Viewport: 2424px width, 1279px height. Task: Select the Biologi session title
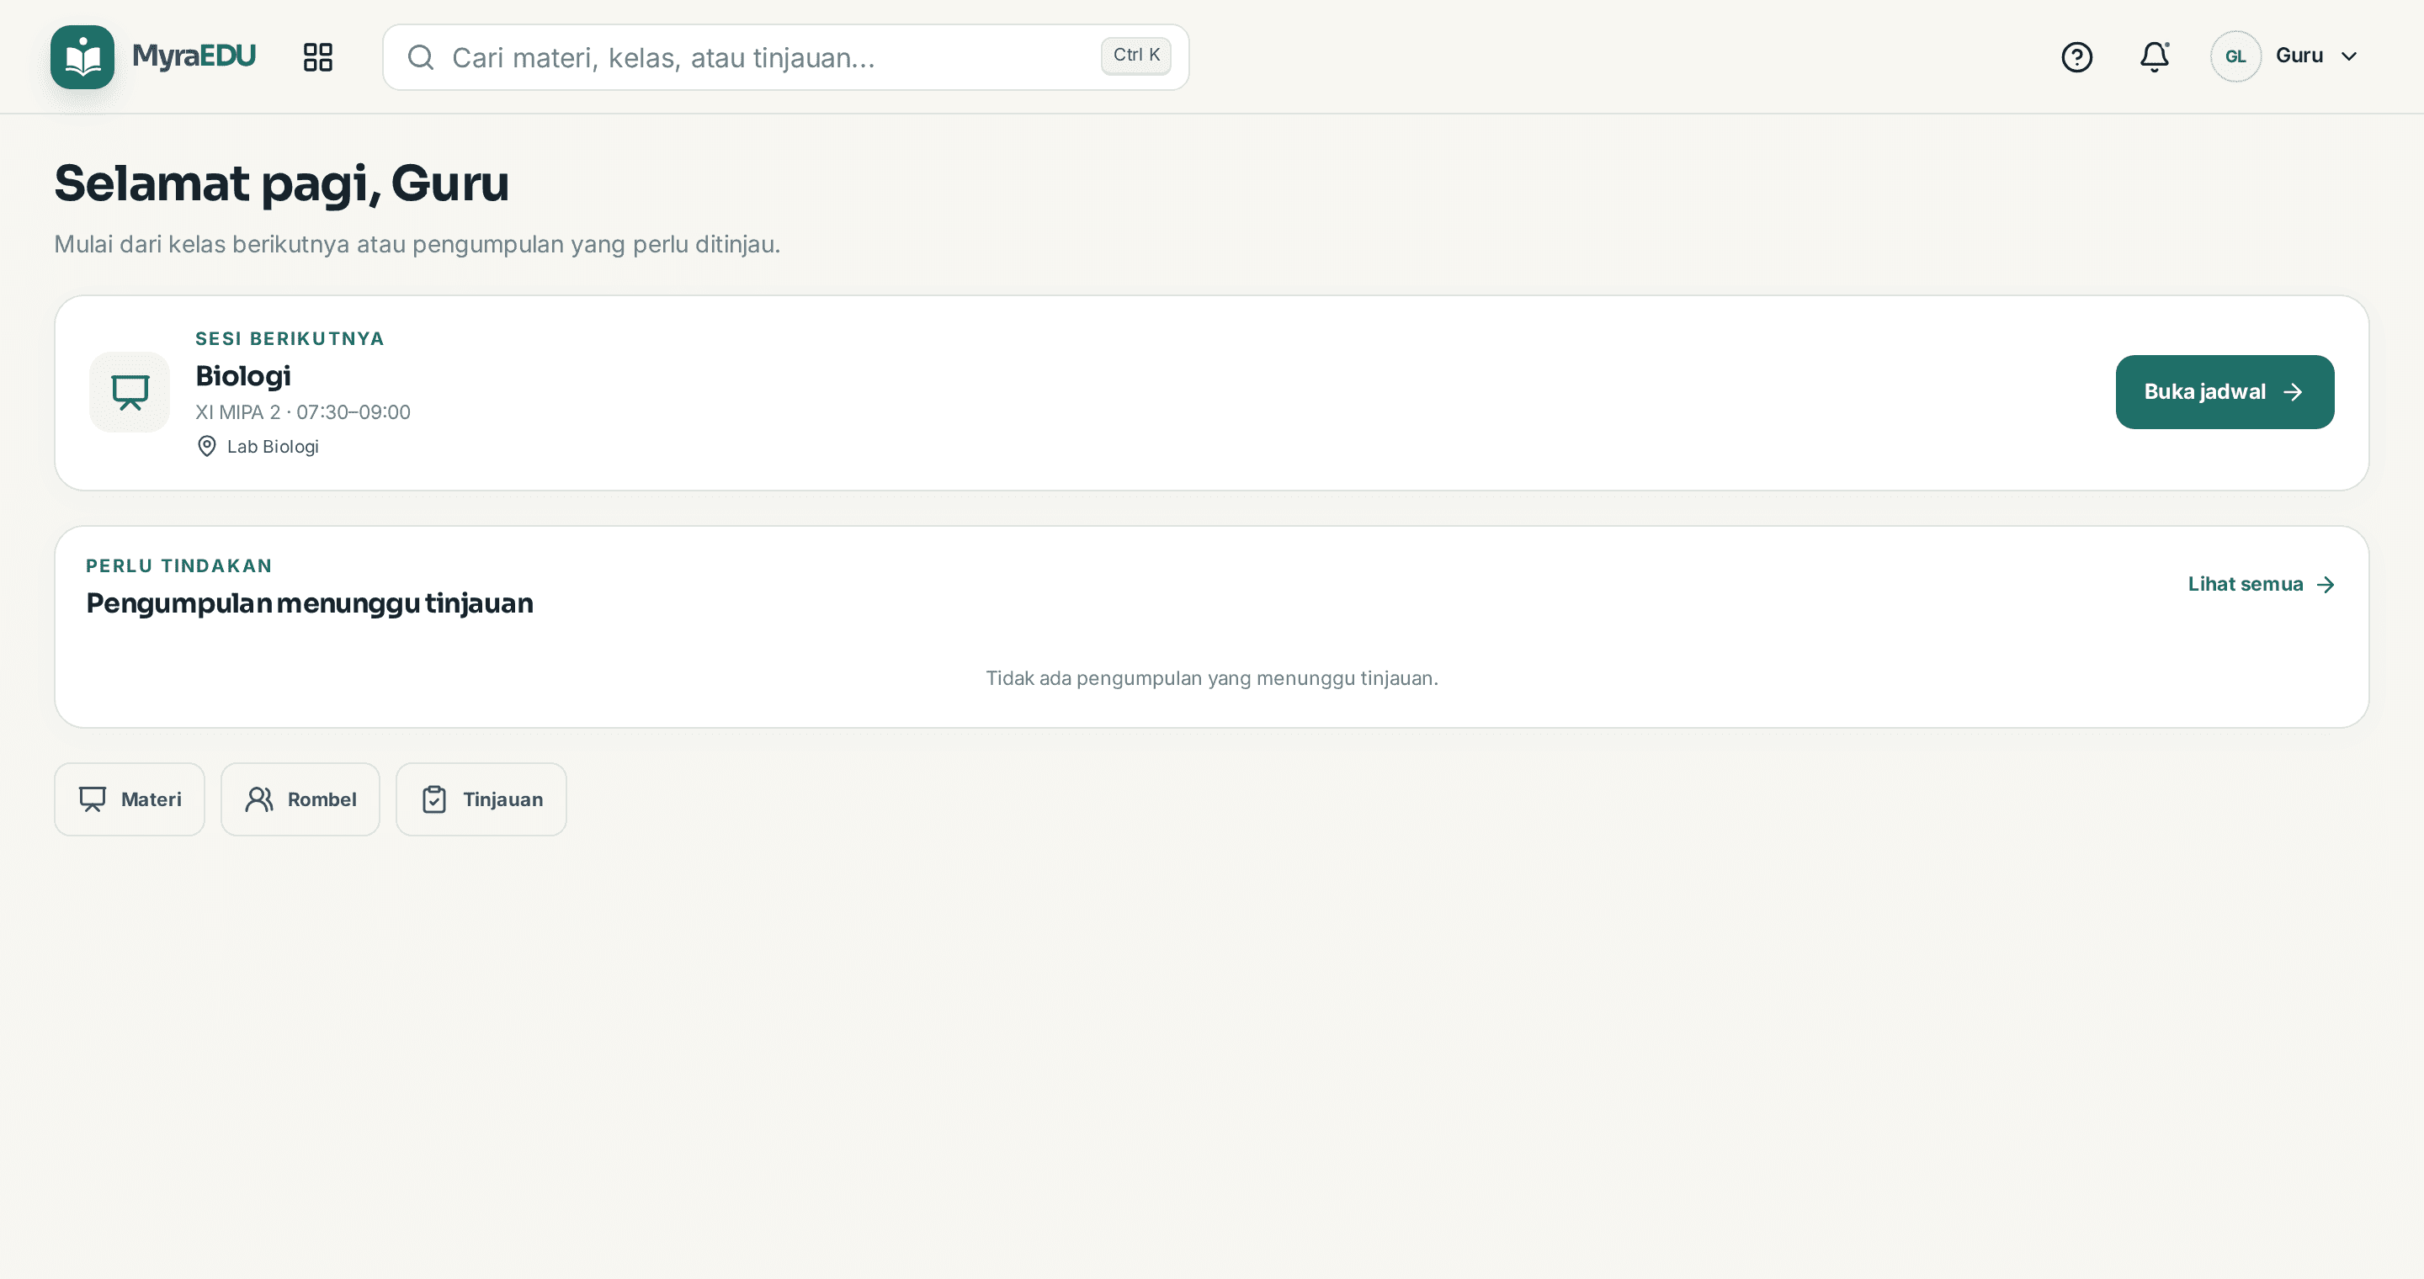242,376
